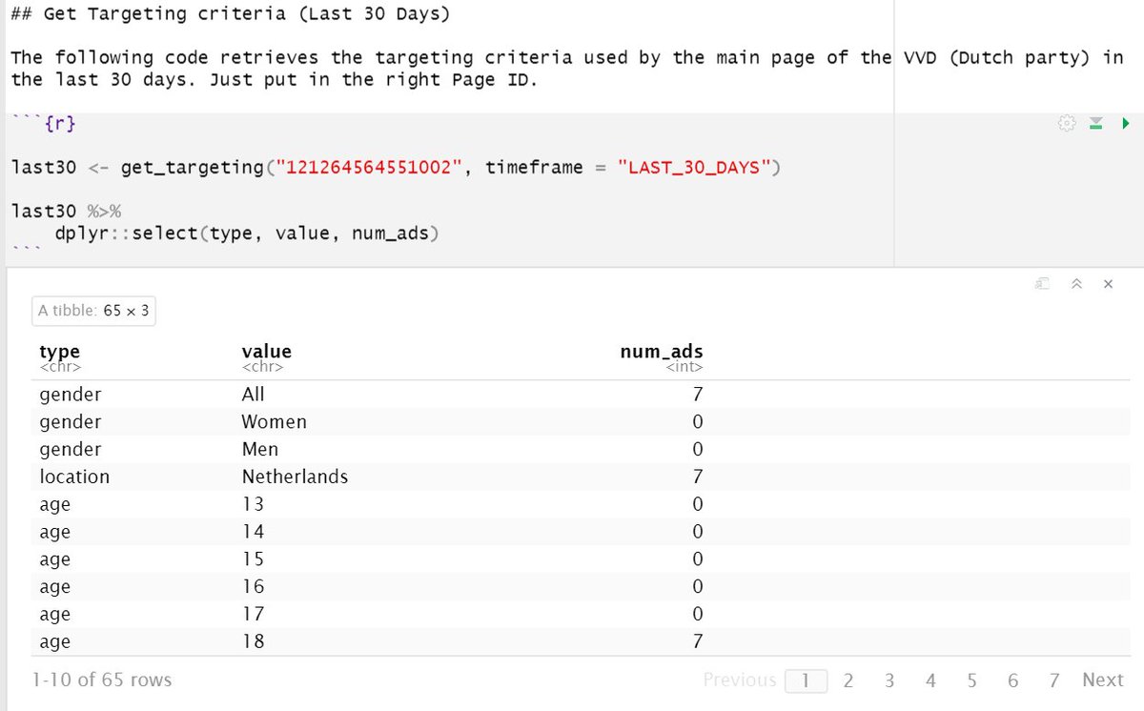1144x711 pixels.
Task: Select the 'Women' value cell
Action: [x=274, y=421]
